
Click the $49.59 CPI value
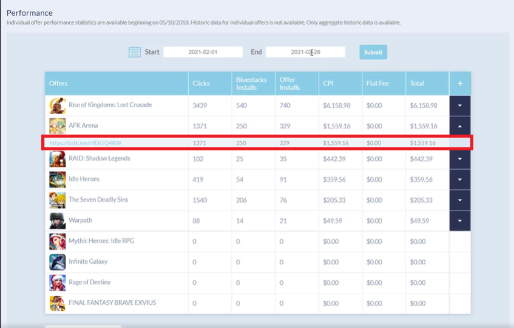point(333,221)
